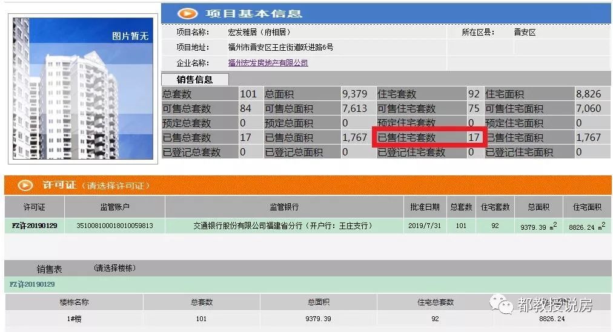This screenshot has height=332, width=613.
Task: Click 总面积 value 9,379
Action: [354, 94]
